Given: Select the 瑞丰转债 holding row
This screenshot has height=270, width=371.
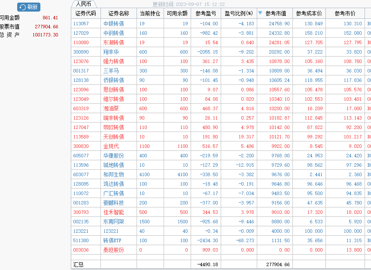Looking at the screenshot, I should pyautogui.click(x=221, y=118).
